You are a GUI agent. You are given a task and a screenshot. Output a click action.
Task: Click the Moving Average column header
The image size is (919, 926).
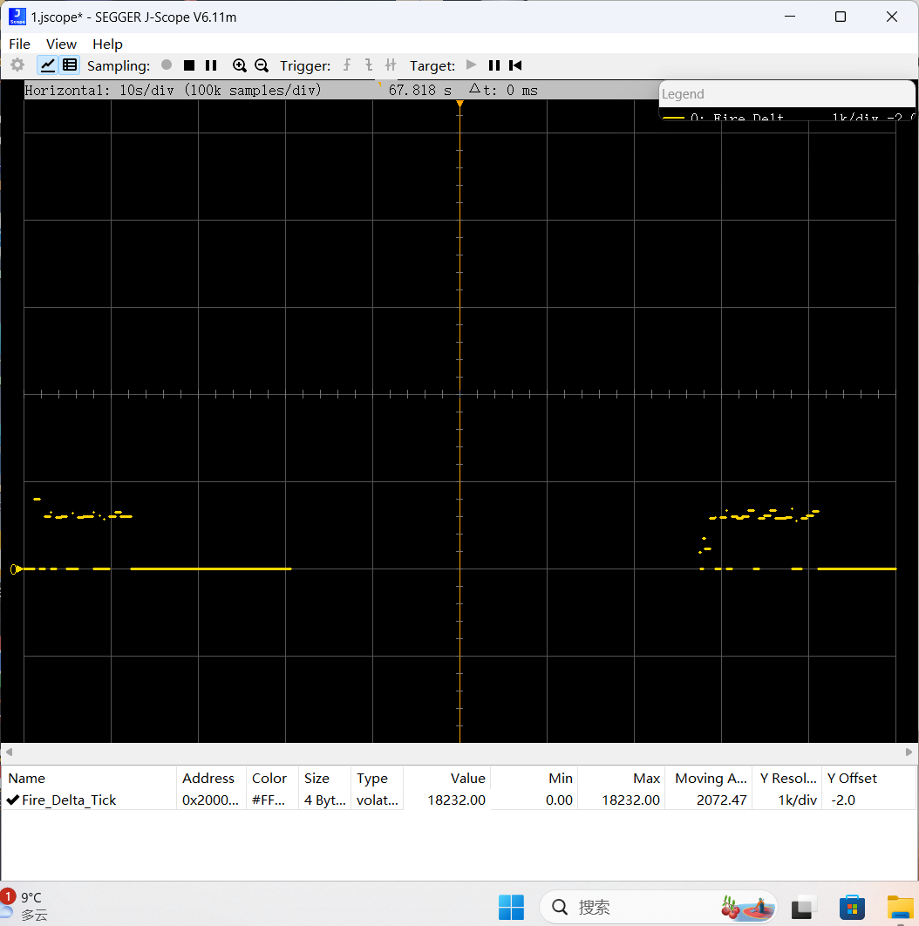[x=708, y=778]
